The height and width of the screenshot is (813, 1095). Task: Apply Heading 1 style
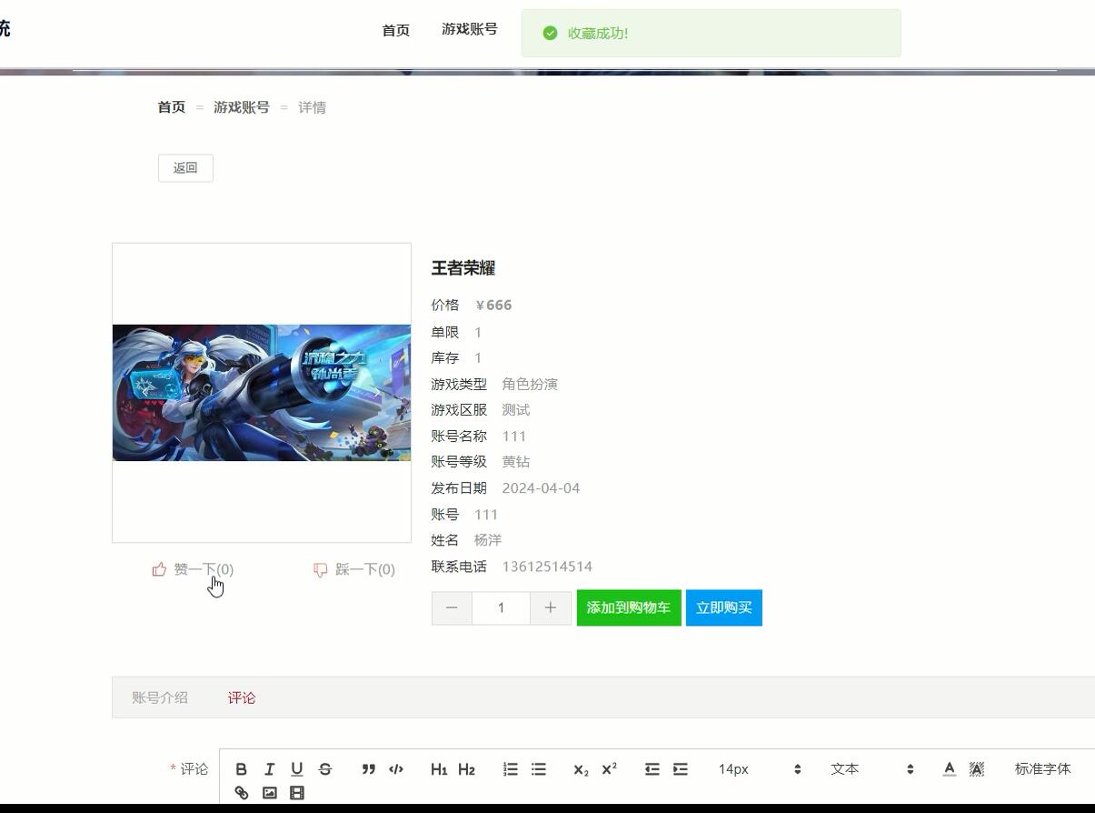click(439, 768)
